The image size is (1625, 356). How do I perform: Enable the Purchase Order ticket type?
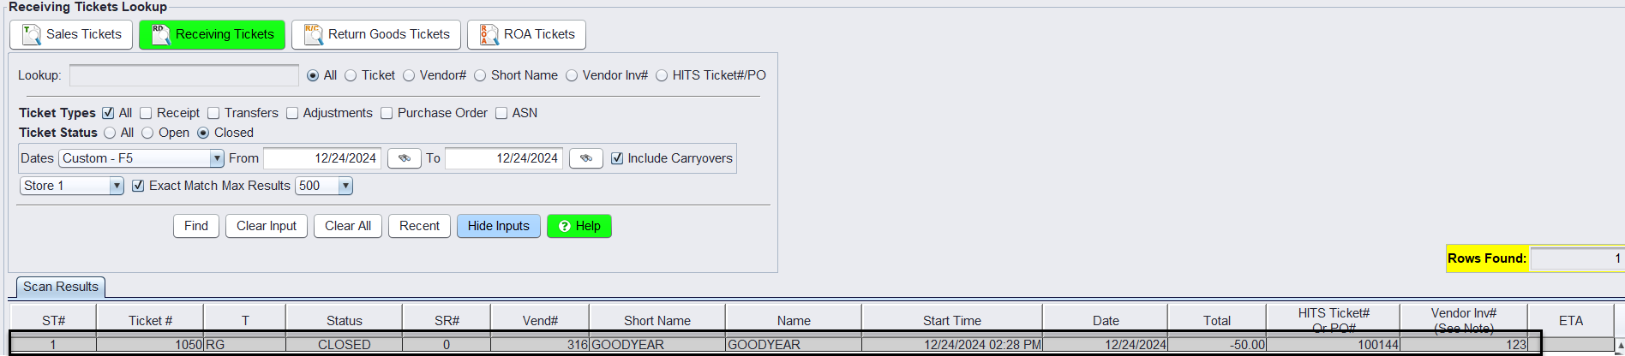[x=387, y=113]
